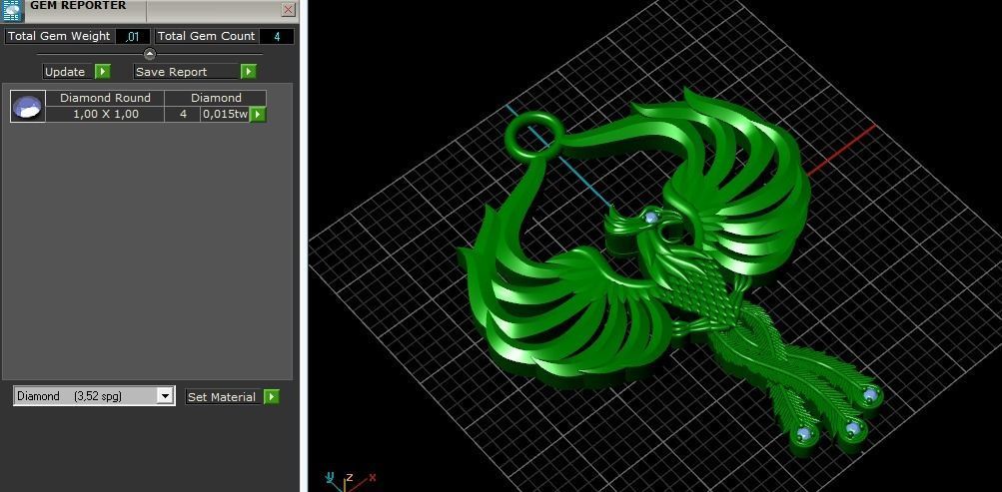Close the Gem Reporter panel
This screenshot has width=1002, height=492.
pos(288,10)
